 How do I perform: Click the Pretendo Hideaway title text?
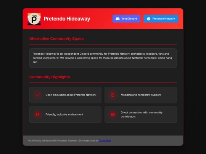click(x=67, y=19)
